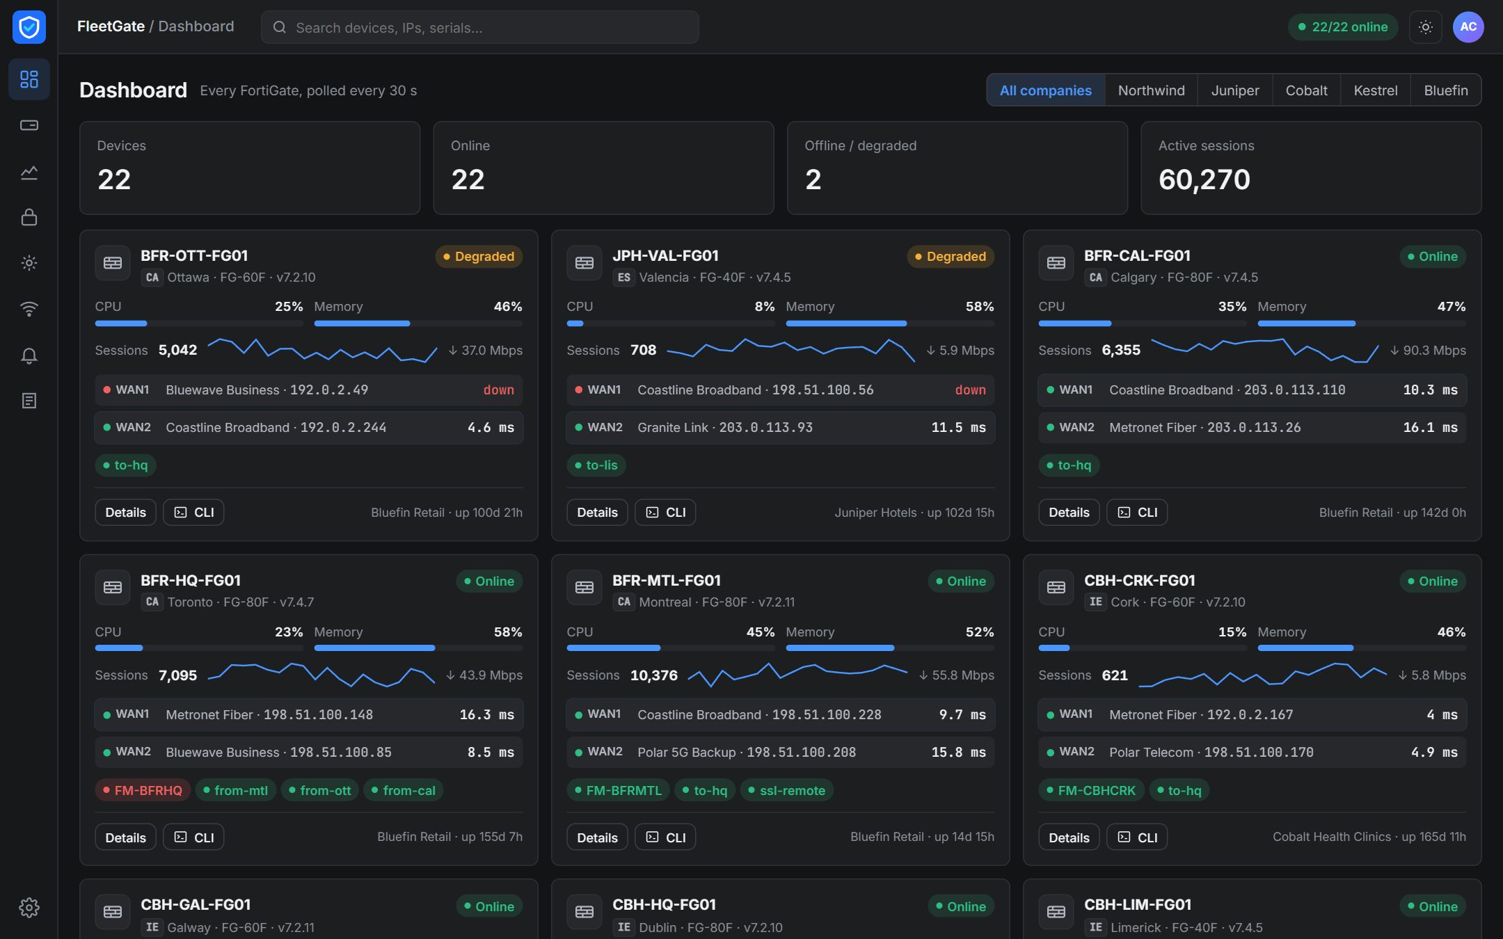The image size is (1503, 939).
Task: Click the BFR-HQ-FG01 device icon
Action: tap(113, 588)
